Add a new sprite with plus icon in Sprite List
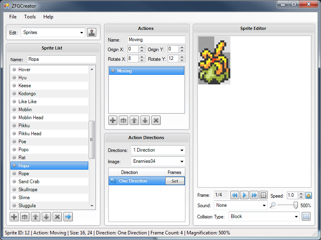Screen dimensions: 321x240 pyautogui.click(x=14, y=217)
